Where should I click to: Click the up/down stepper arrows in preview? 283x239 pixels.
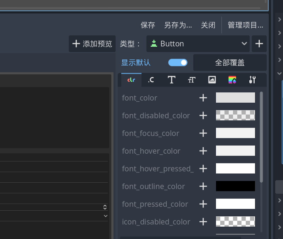105,207
